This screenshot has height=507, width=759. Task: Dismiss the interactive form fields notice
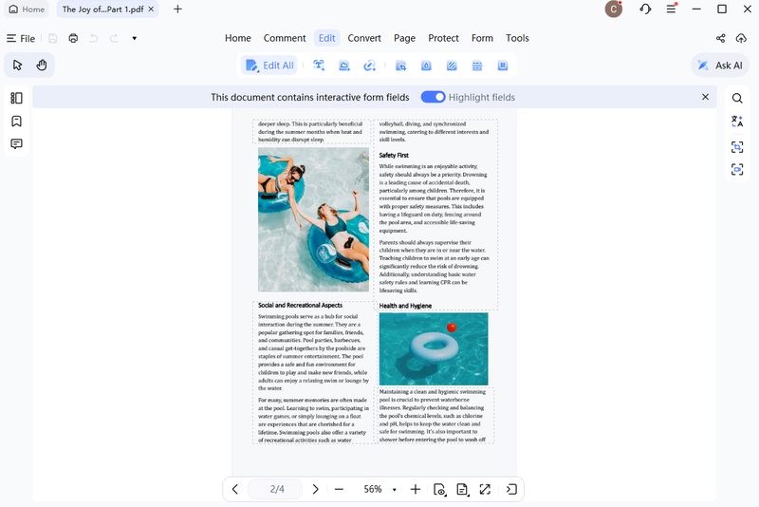[x=705, y=97]
